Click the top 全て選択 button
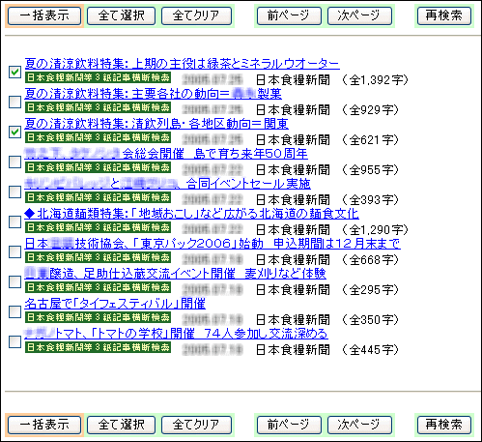This screenshot has height=442, width=482. coord(121,15)
